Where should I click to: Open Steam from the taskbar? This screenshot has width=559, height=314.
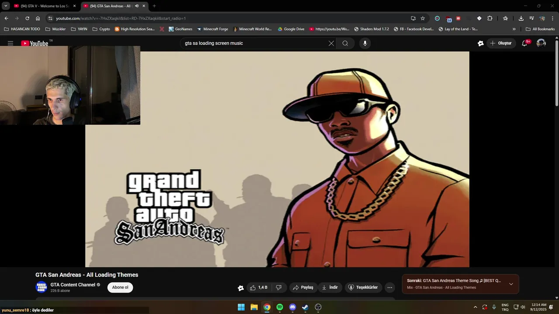(305, 307)
